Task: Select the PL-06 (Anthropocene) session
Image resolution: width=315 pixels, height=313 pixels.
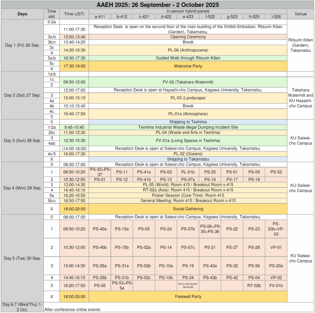Action: [x=188, y=50]
